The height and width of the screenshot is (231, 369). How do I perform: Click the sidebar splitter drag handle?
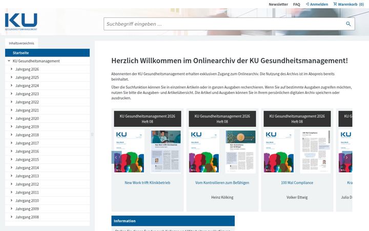[92, 134]
